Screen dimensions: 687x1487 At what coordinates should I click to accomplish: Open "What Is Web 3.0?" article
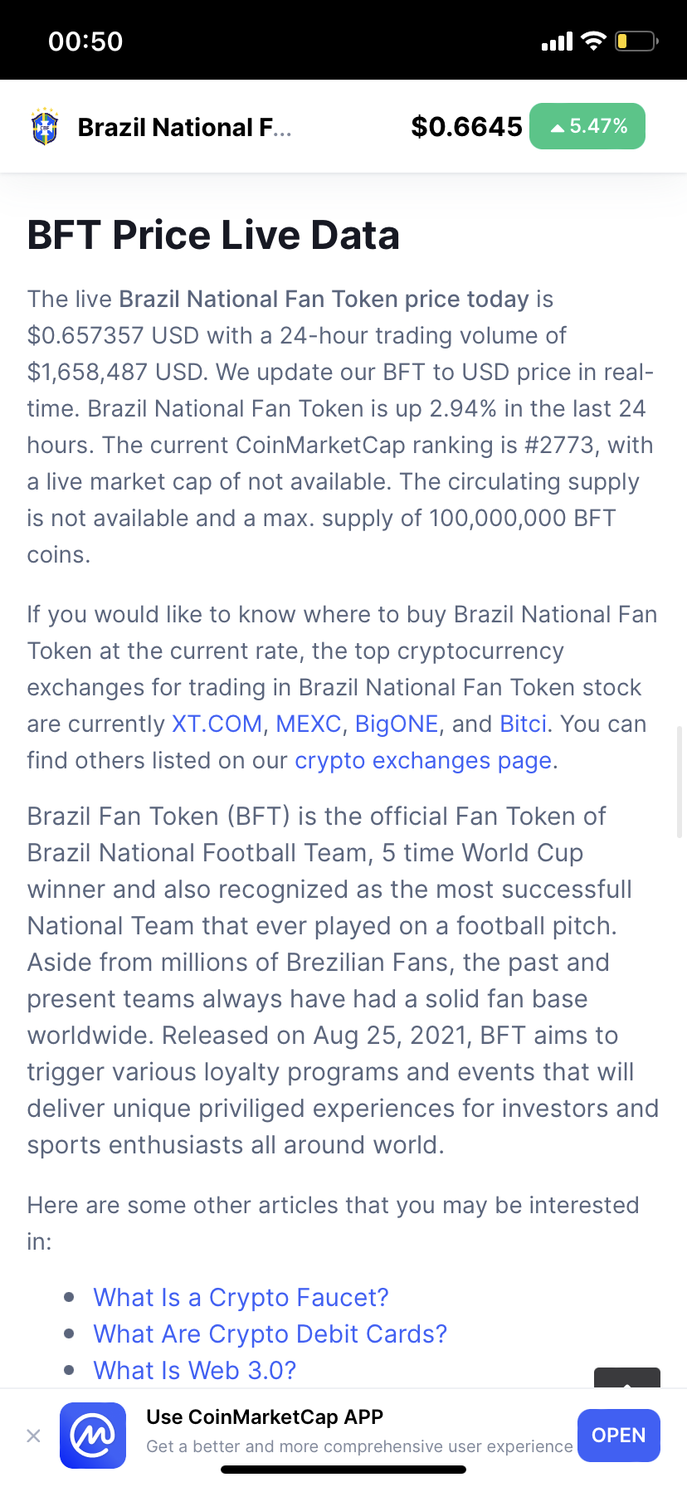pyautogui.click(x=195, y=1370)
